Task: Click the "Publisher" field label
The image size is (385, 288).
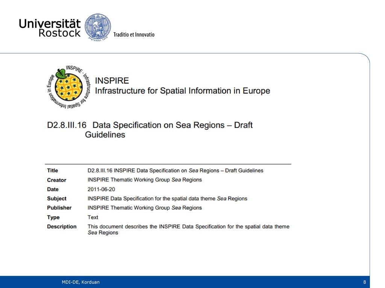Action: click(x=59, y=208)
